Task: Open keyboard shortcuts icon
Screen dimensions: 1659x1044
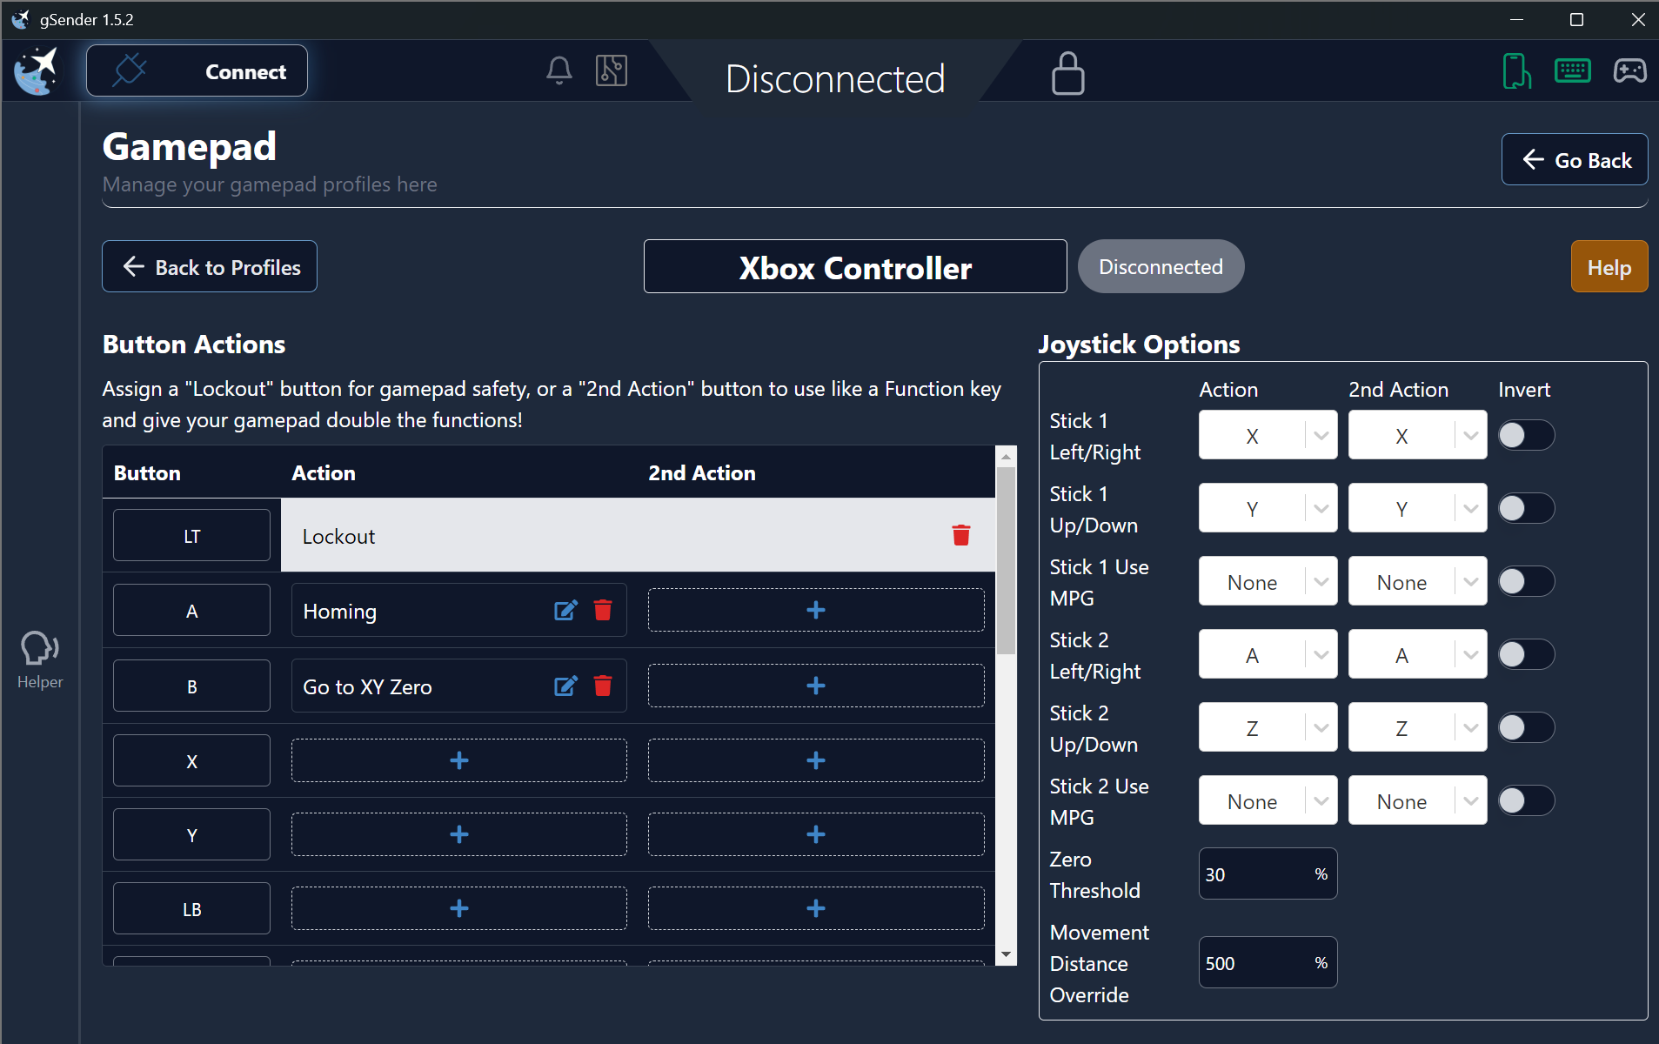Action: 1573,70
